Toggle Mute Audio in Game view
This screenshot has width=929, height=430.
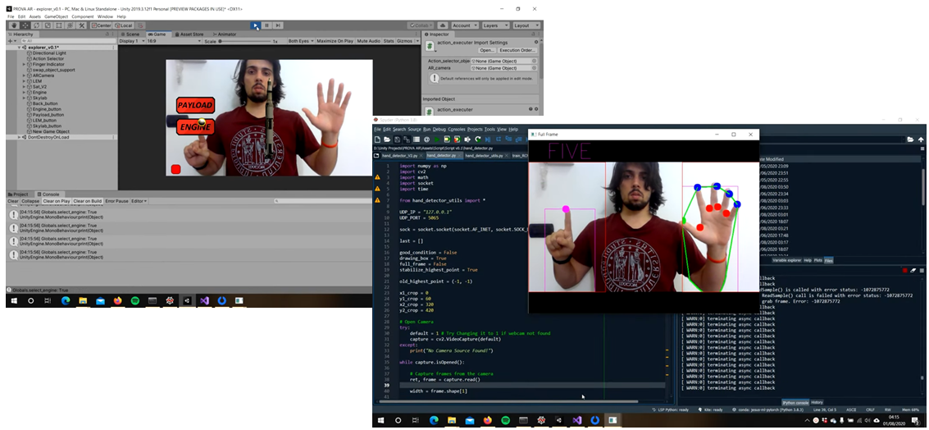(x=370, y=41)
